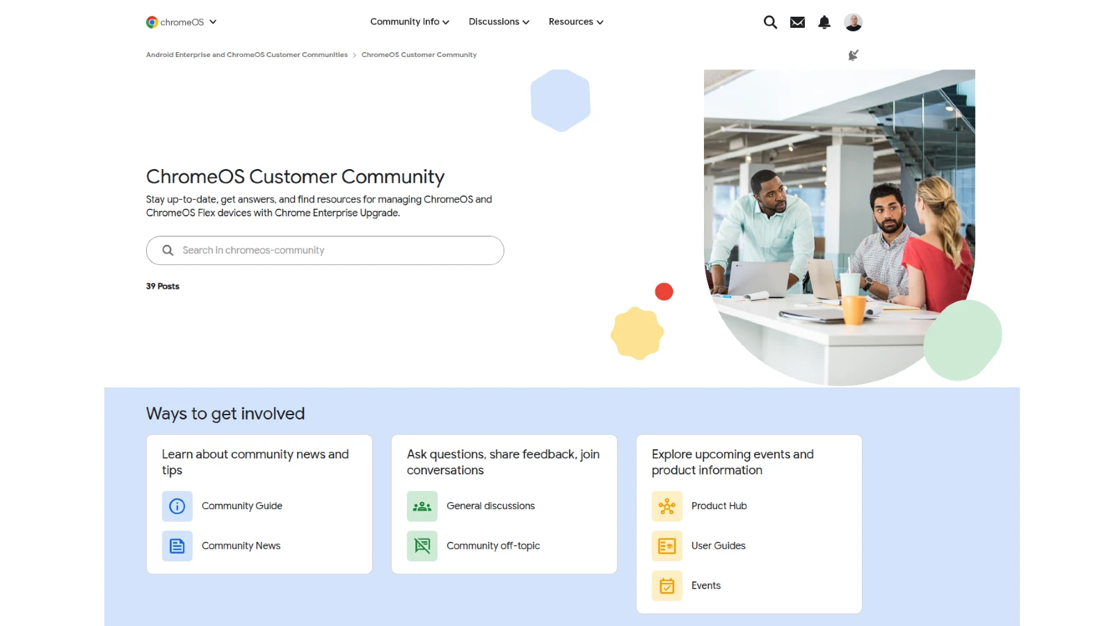Open ChromeOS Customer Community breadcrumb
Screen dimensions: 1113x626
pos(419,55)
